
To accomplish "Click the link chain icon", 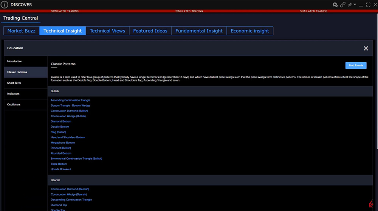I will click(x=342, y=5).
